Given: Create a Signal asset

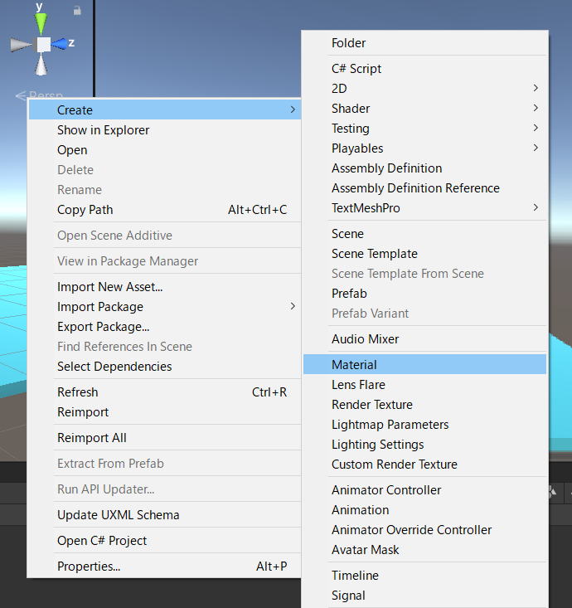Looking at the screenshot, I should 424,596.
